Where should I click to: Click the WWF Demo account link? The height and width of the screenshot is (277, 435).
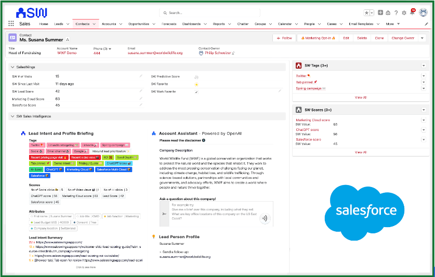66,53
